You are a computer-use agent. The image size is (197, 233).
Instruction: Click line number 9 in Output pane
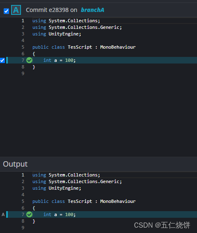23,228
